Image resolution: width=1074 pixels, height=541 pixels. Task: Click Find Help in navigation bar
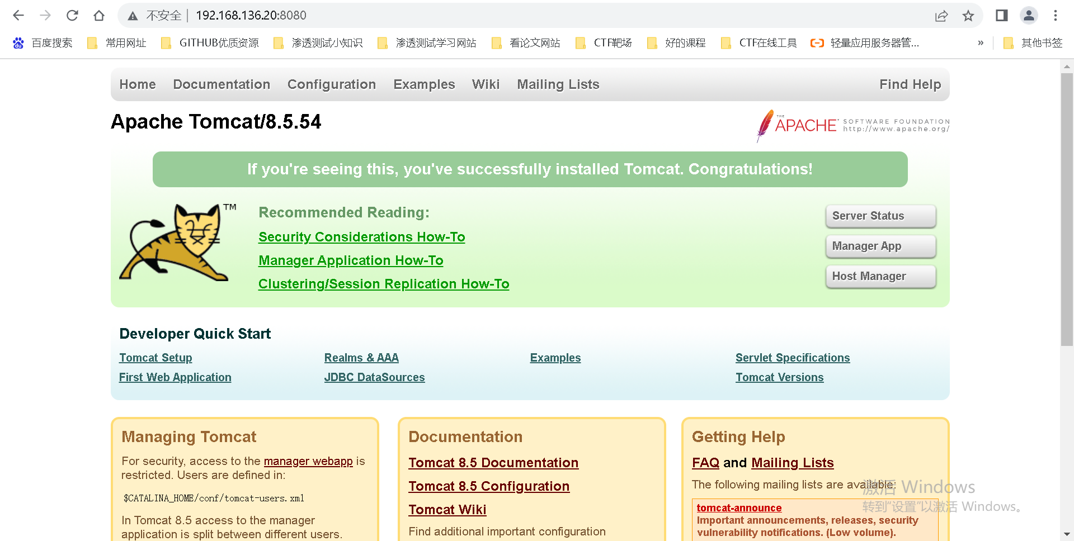pyautogui.click(x=910, y=84)
